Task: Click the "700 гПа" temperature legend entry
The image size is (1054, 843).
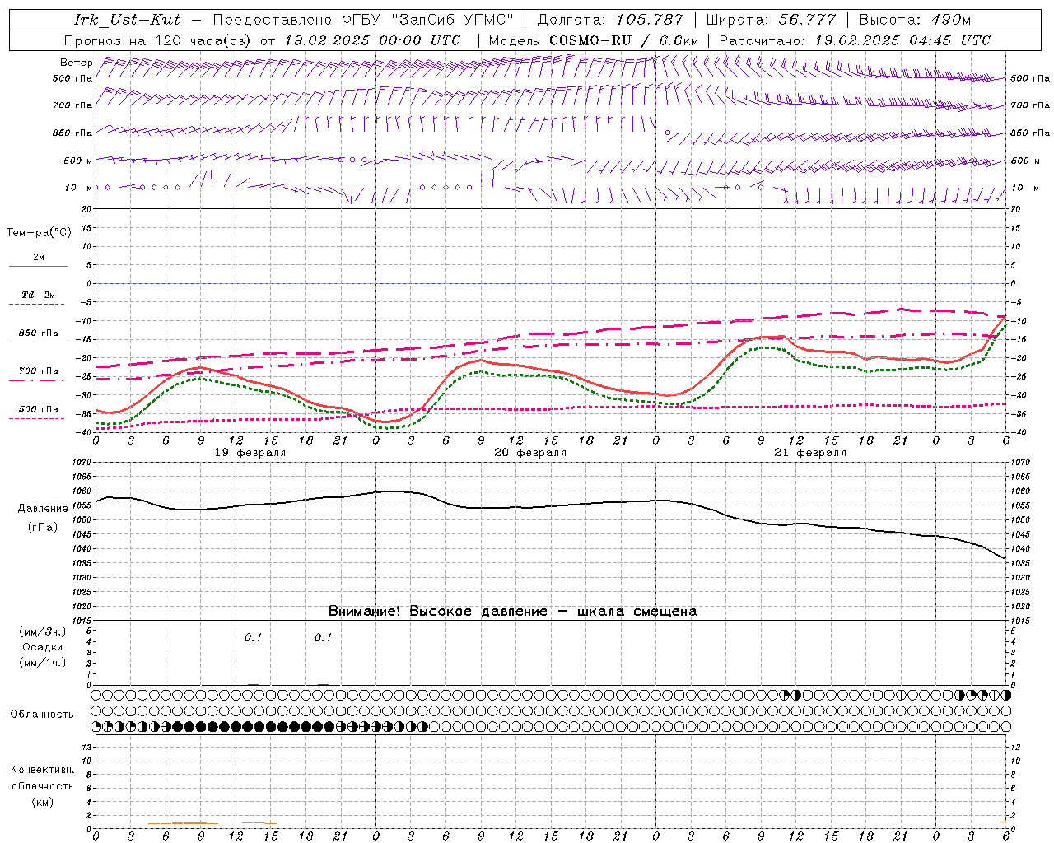Action: (39, 371)
